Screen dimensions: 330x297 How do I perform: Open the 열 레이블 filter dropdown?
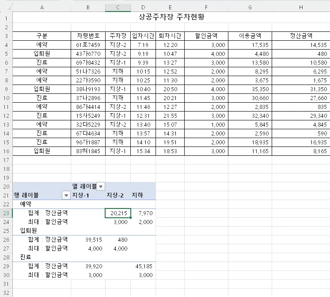click(x=101, y=186)
